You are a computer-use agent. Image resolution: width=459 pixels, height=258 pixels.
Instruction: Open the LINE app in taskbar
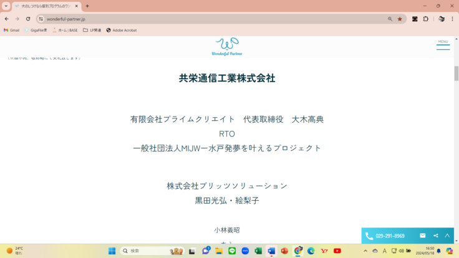pos(232,251)
